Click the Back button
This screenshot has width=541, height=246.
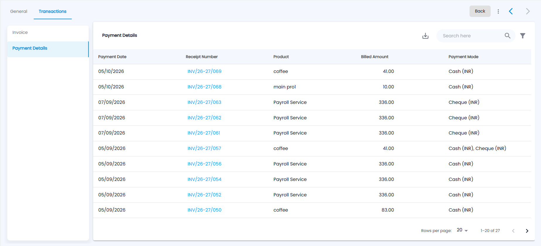(480, 11)
